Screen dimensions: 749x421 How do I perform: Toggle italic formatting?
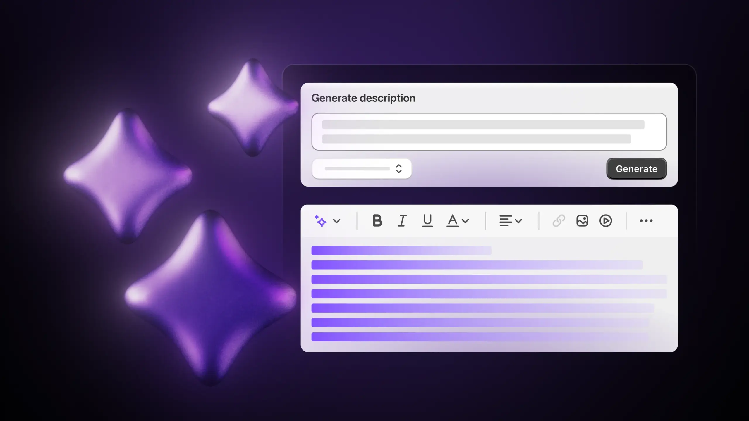(402, 221)
